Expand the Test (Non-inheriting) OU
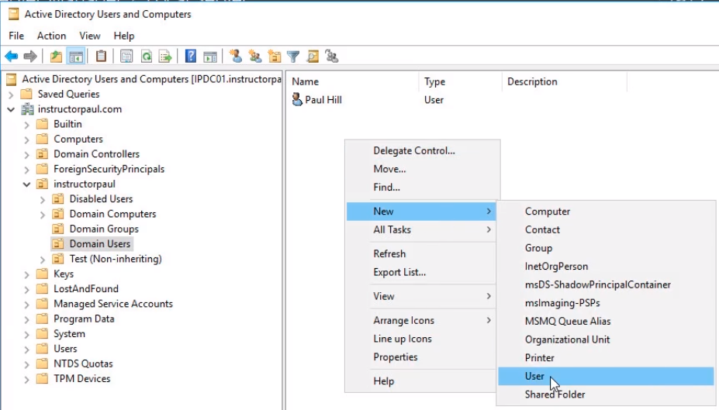719x410 pixels. tap(43, 259)
